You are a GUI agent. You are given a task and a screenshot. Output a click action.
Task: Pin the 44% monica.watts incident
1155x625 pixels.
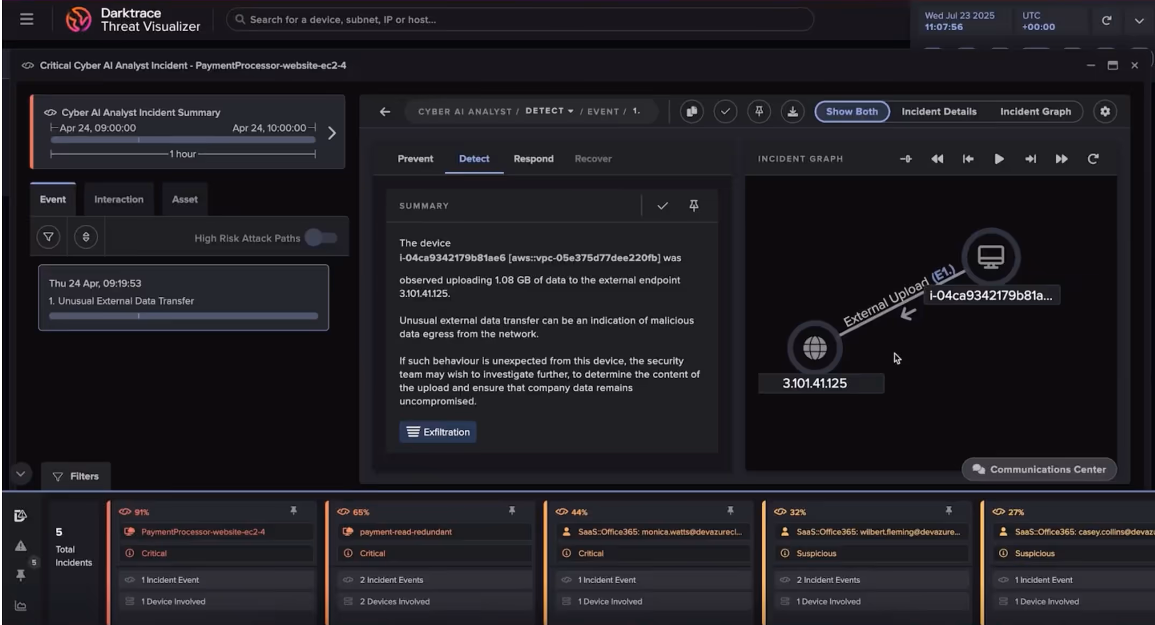[x=730, y=511]
